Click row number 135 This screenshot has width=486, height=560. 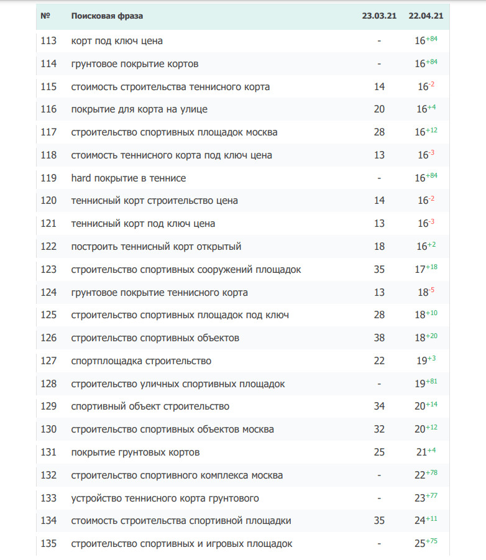point(48,544)
